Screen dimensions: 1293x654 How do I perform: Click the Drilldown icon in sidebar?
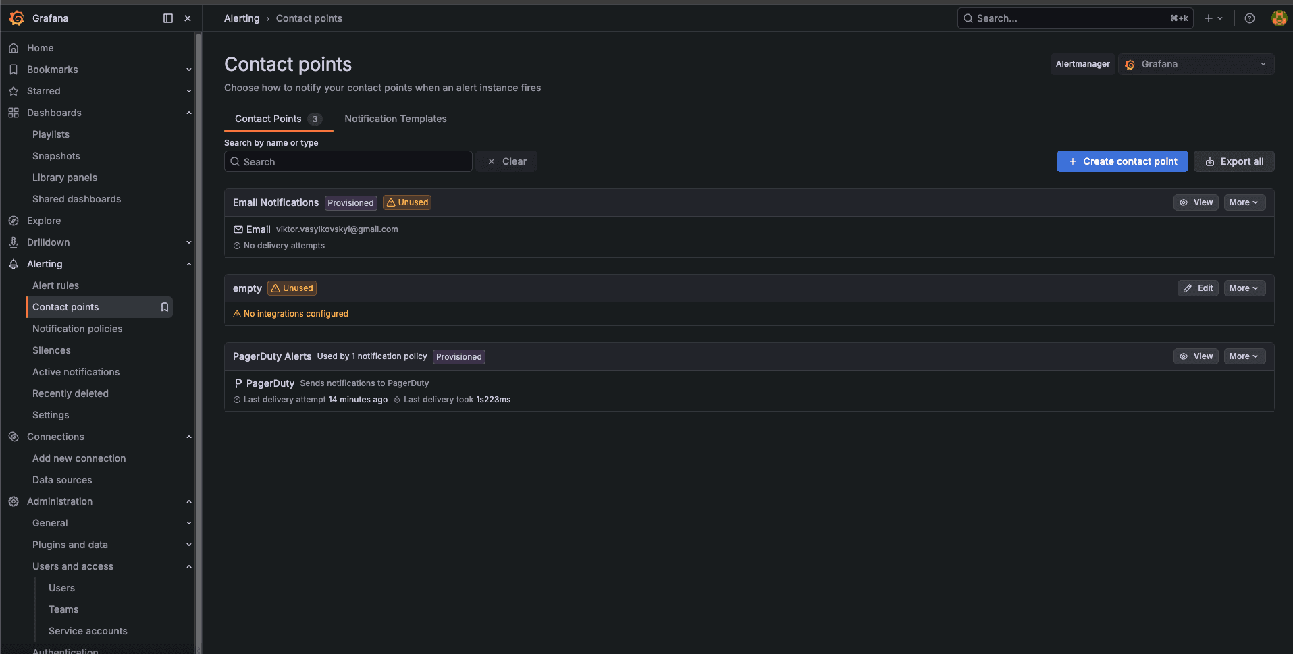pyautogui.click(x=14, y=242)
